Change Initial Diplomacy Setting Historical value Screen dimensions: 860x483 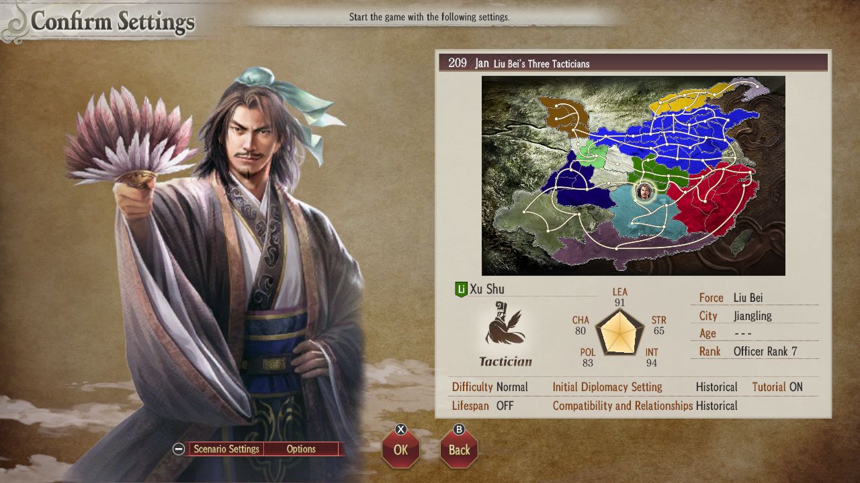click(x=716, y=387)
